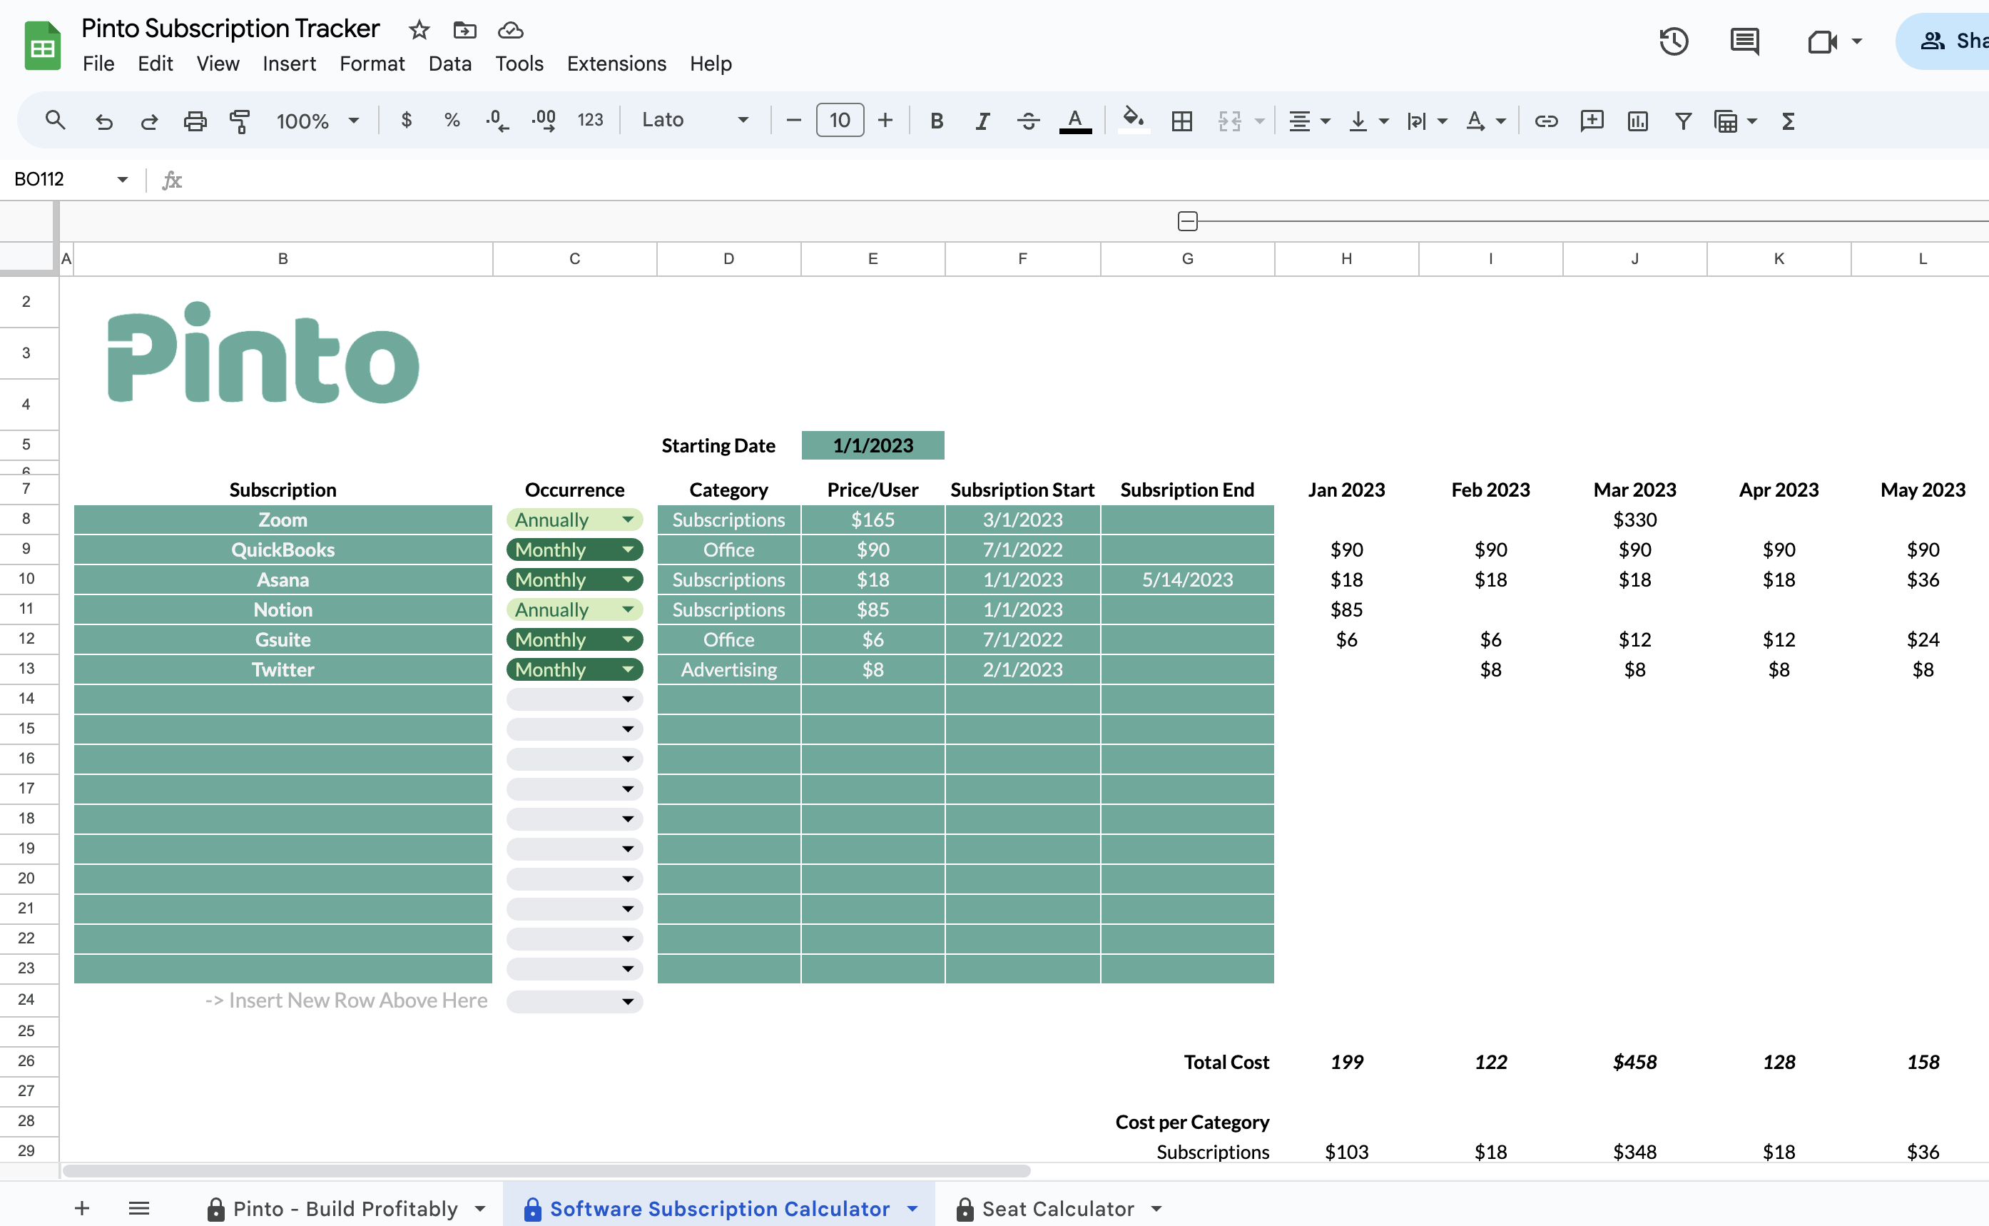Create a filter funnel icon

1684,121
